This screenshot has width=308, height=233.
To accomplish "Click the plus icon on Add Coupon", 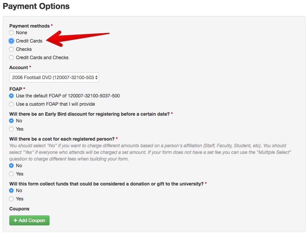I will (15, 220).
